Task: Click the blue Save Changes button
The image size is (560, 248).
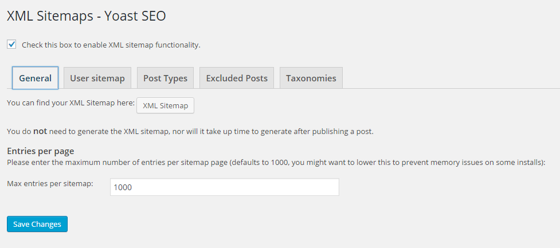Action: coord(37,224)
